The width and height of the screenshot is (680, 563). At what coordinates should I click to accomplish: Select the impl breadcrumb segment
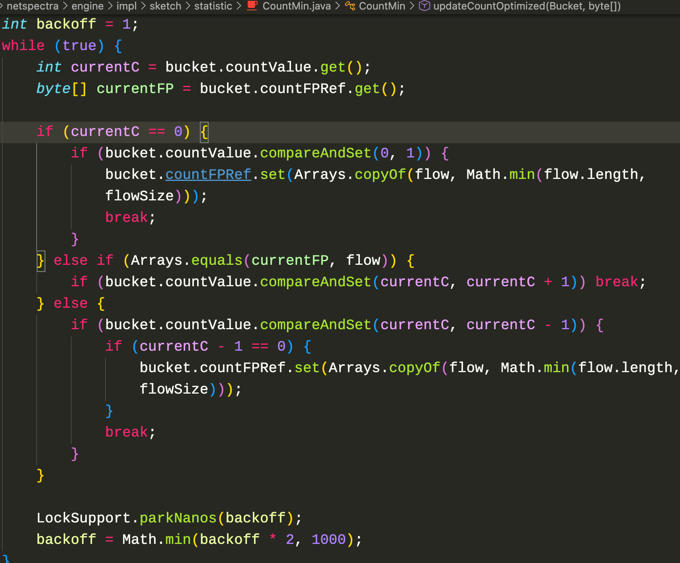pyautogui.click(x=126, y=6)
